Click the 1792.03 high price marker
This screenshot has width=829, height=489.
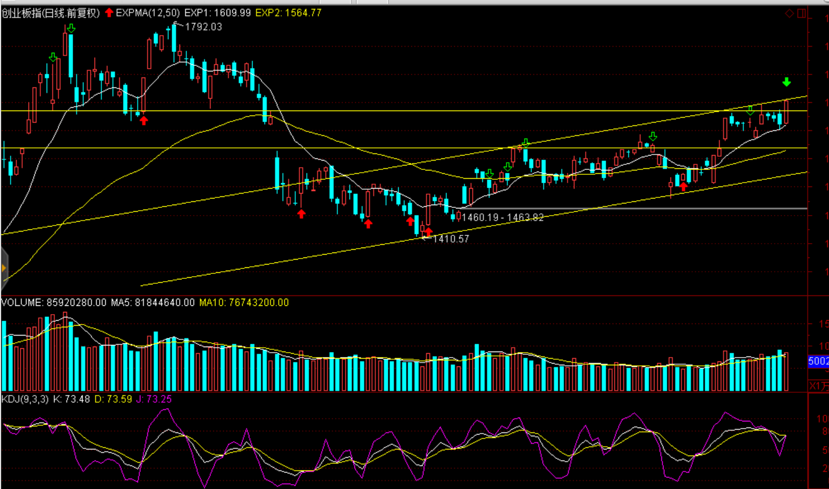203,27
